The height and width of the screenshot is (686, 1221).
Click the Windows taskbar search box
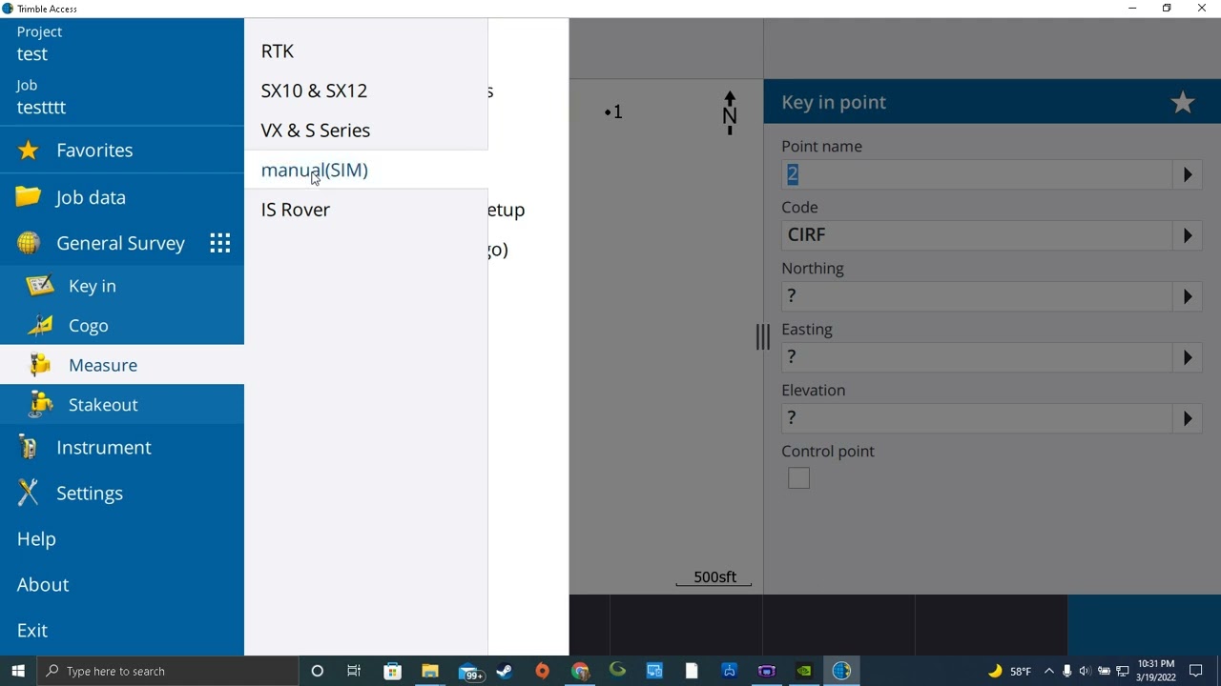pyautogui.click(x=169, y=671)
